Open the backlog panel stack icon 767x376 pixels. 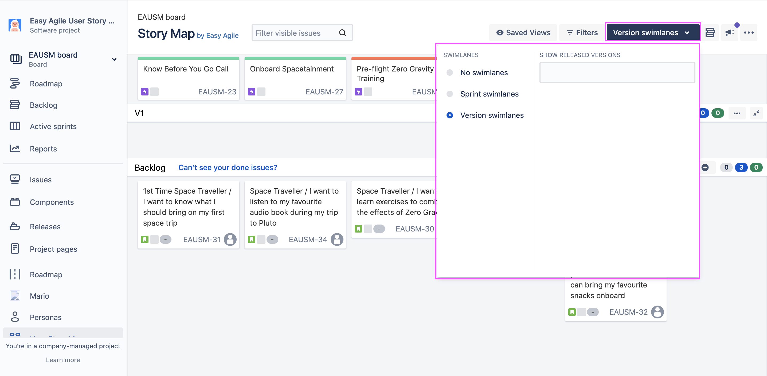point(710,33)
